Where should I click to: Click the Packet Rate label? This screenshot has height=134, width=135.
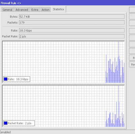tap(10, 36)
